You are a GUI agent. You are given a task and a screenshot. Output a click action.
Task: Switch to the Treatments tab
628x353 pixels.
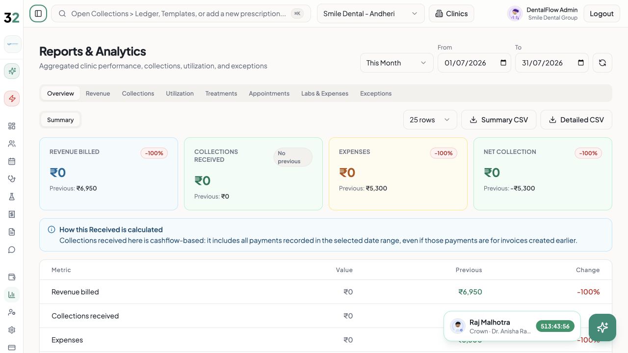(221, 93)
